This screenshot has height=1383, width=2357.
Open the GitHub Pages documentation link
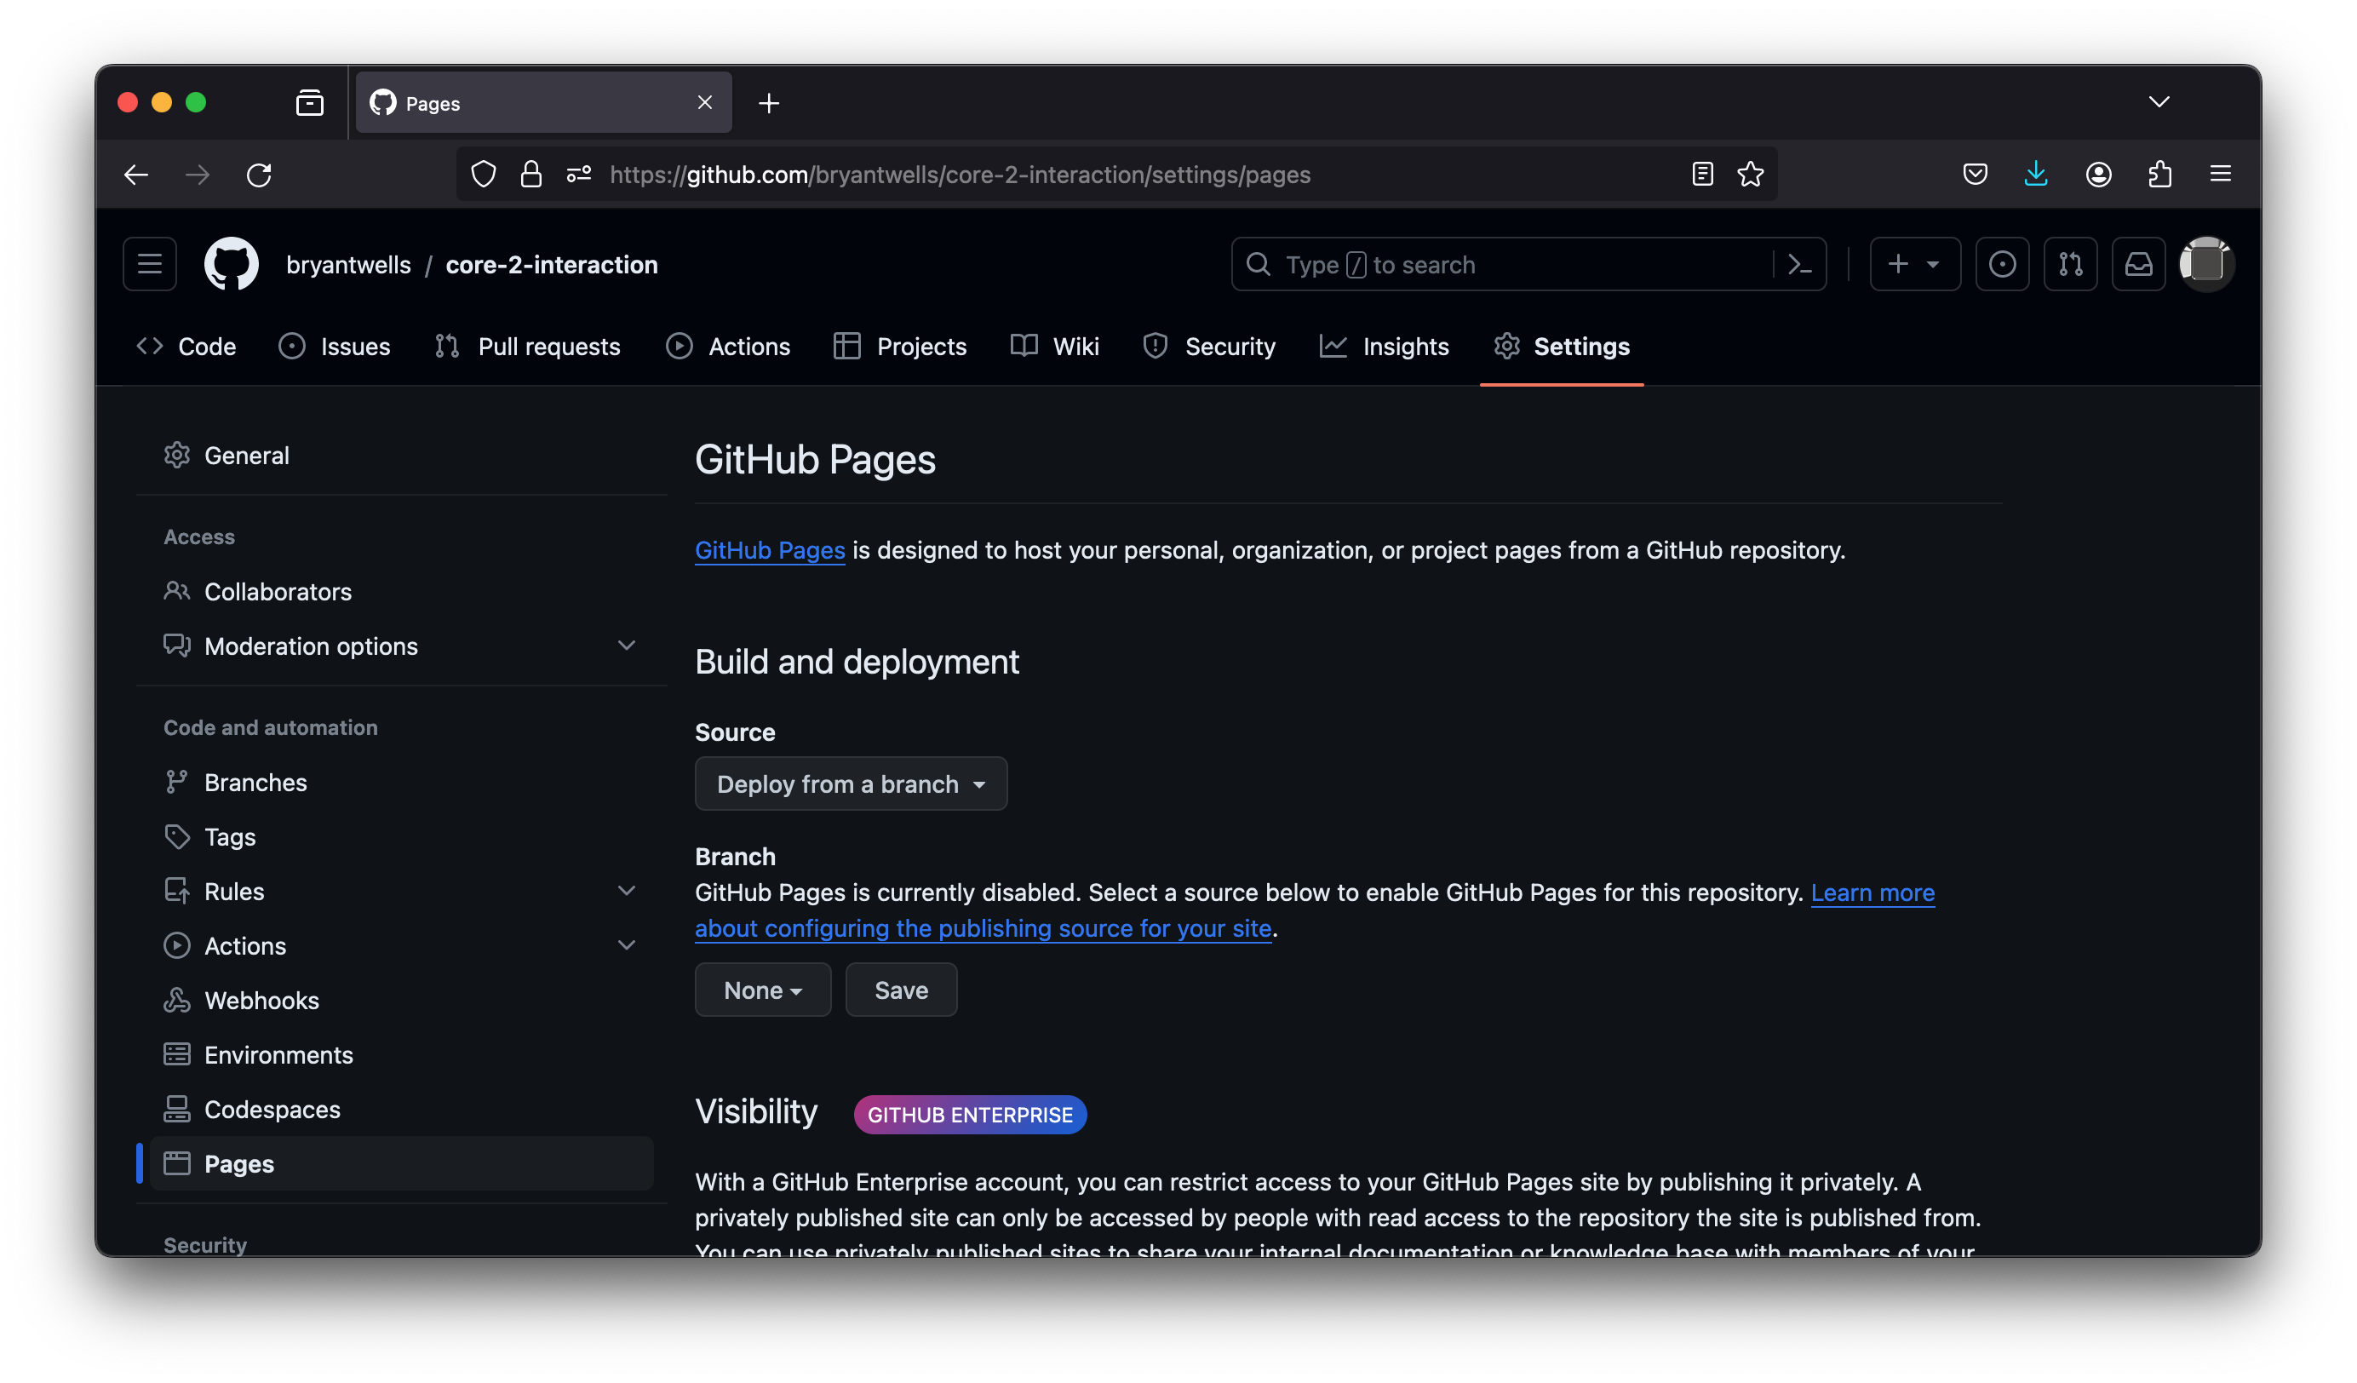[769, 550]
